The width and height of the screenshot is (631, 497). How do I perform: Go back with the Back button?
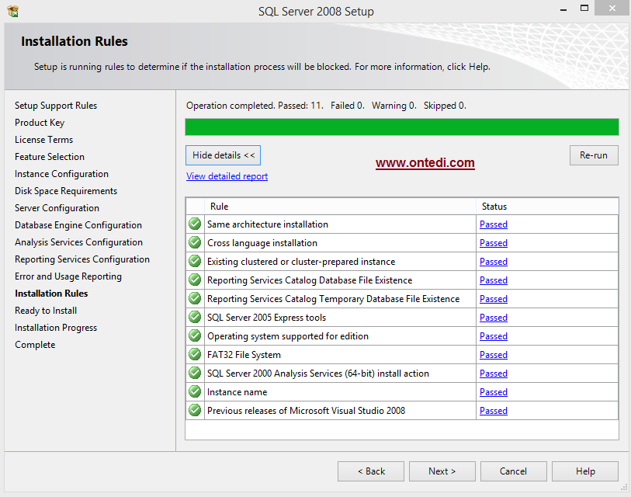click(x=371, y=471)
